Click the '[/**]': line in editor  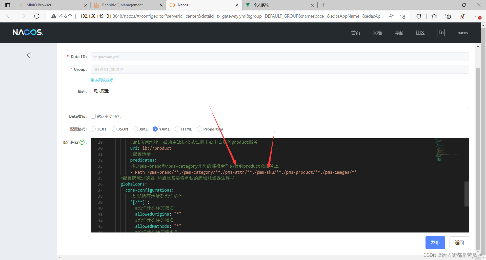click(140, 202)
